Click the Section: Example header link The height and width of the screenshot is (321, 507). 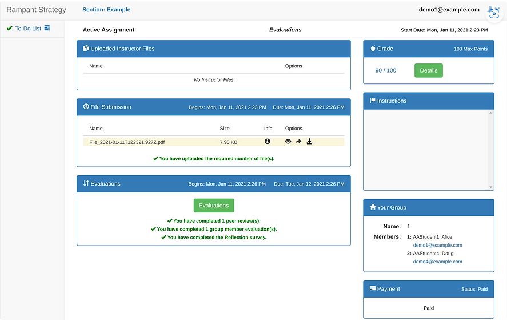[106, 10]
